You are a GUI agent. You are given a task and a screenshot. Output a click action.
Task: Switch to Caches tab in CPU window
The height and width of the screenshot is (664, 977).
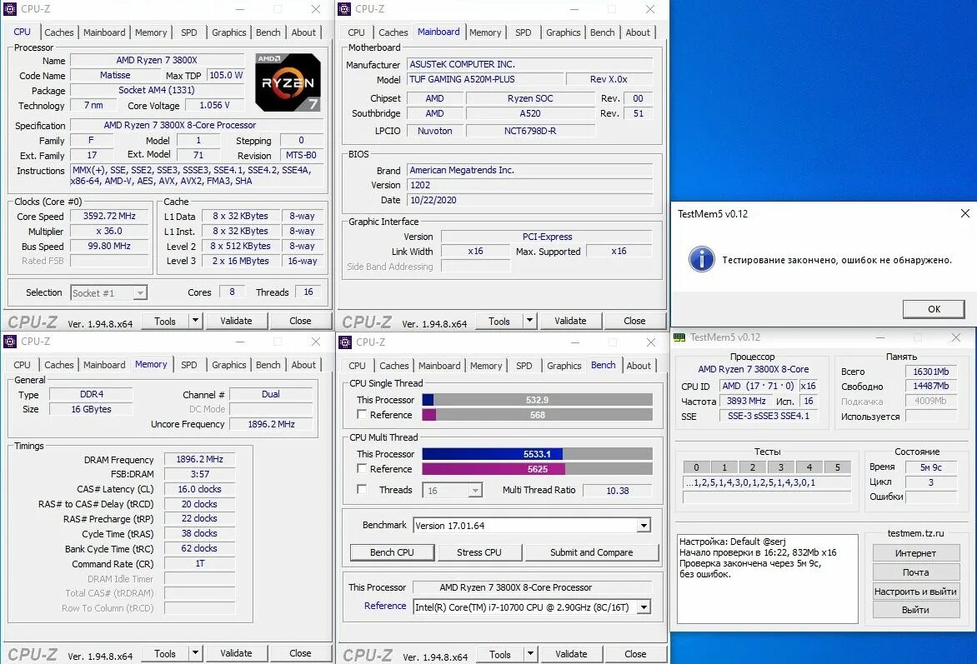click(x=59, y=32)
